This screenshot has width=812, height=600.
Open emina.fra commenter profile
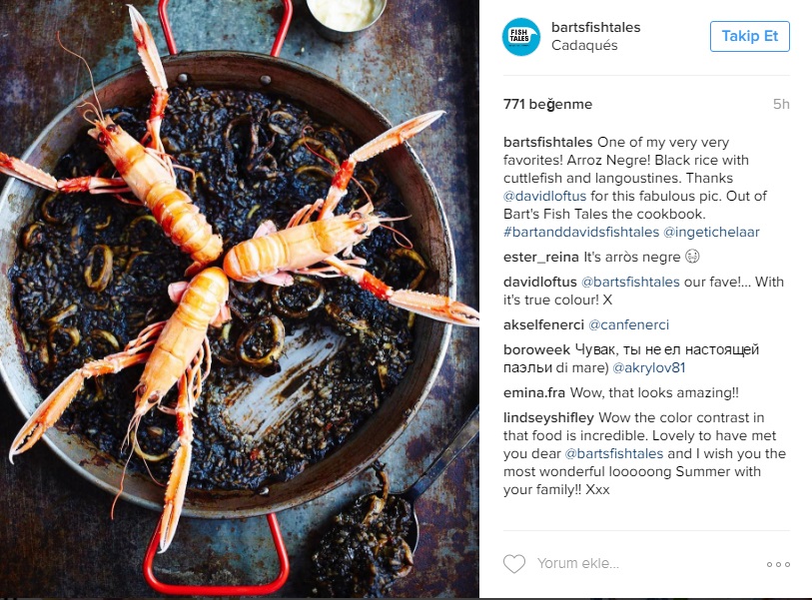(534, 393)
